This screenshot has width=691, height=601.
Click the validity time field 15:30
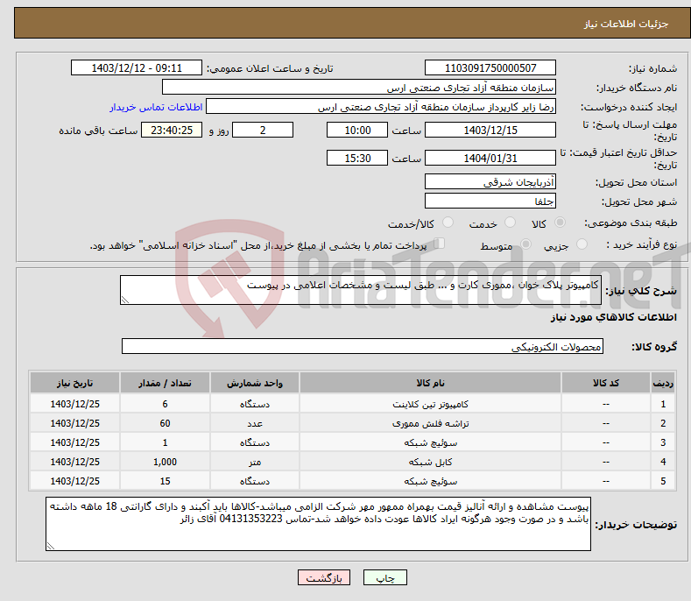click(357, 158)
